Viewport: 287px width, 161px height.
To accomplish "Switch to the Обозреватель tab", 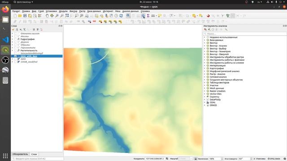I will [20, 154].
